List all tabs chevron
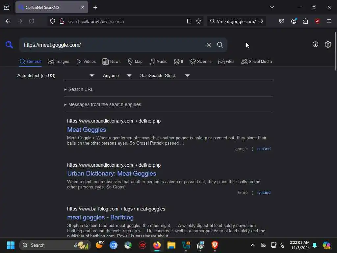 tap(272, 7)
